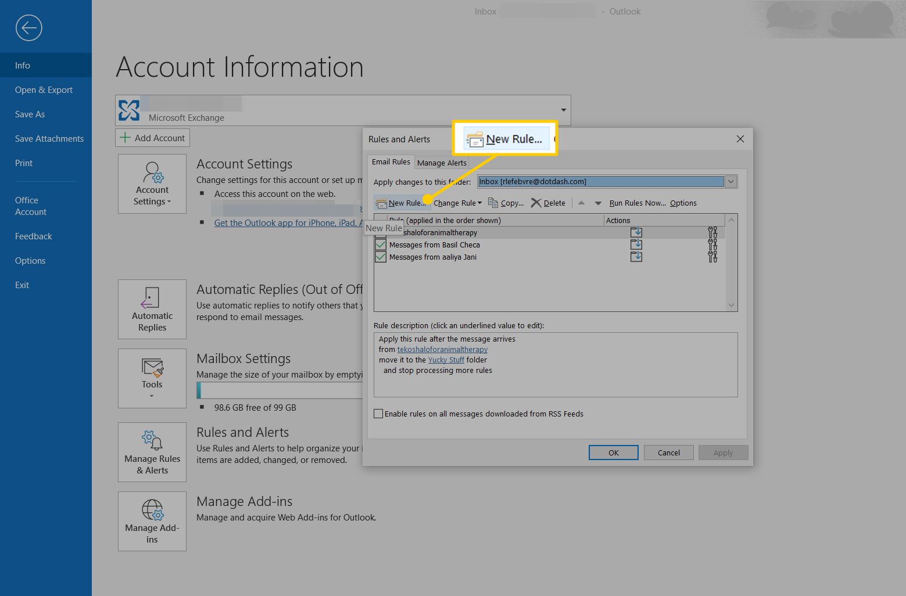Enable rules on RSS Feeds messages checkbox
The image size is (906, 596).
(x=378, y=414)
